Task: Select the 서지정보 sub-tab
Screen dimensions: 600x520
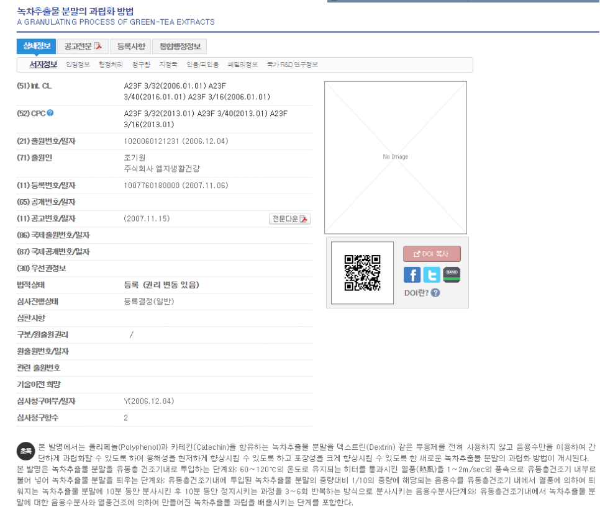Action: pyautogui.click(x=43, y=65)
